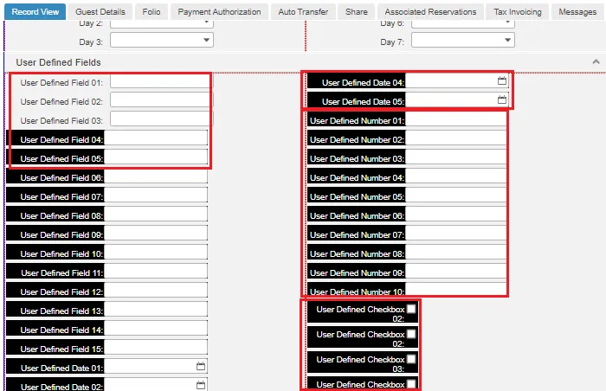Click the User Defined Field 11 input
This screenshot has width=606, height=391.
(x=156, y=272)
